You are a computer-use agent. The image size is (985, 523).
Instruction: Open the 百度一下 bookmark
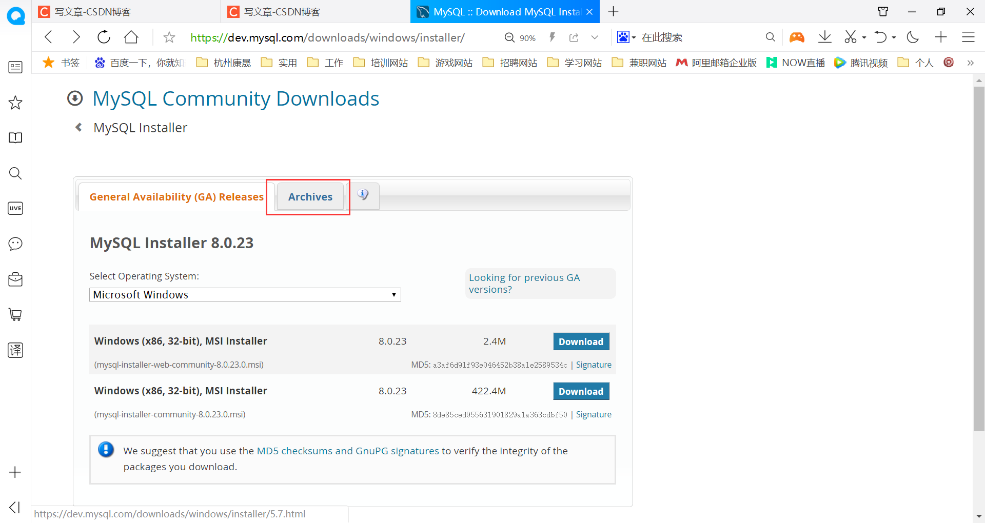tap(139, 63)
